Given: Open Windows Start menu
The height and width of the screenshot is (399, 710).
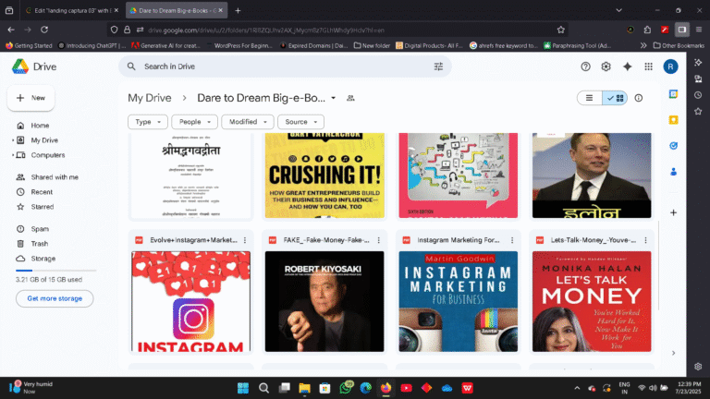Looking at the screenshot, I should tap(243, 388).
